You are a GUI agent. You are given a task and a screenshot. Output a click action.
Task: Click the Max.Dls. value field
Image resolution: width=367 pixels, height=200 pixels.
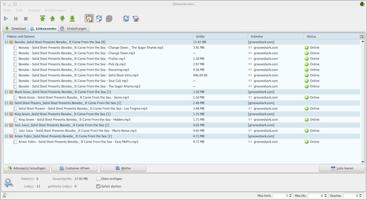point(316,195)
